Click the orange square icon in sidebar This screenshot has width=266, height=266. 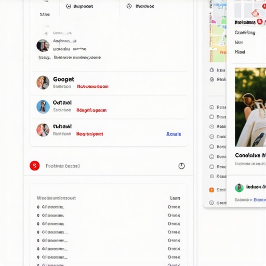(211, 190)
